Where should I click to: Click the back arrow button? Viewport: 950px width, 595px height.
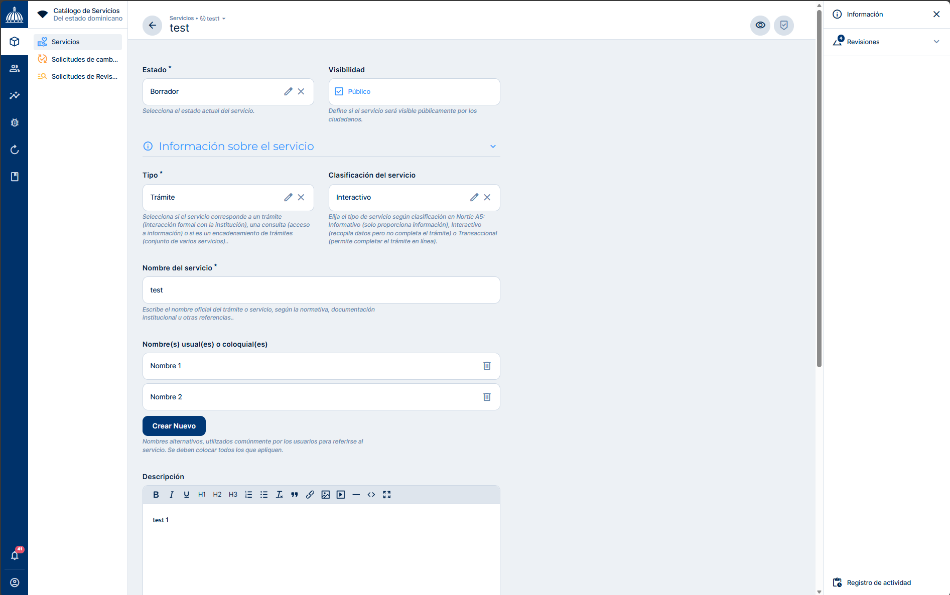point(152,26)
